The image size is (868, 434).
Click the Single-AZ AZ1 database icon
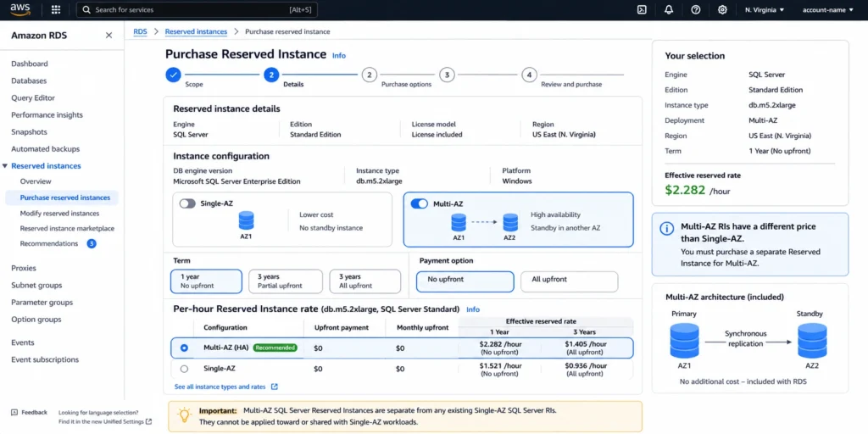tap(247, 220)
